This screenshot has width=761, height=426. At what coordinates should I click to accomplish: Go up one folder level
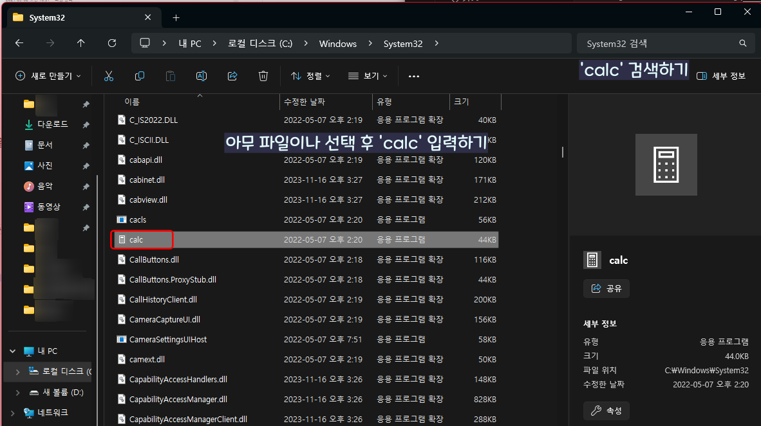[x=81, y=43]
